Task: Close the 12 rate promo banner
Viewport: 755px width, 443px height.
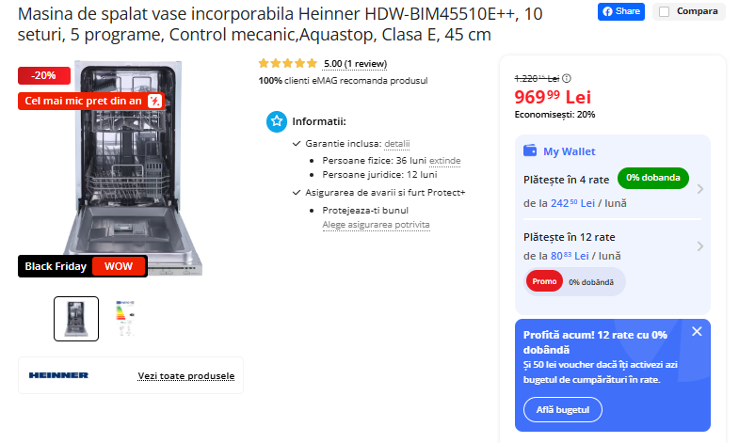Action: point(697,331)
